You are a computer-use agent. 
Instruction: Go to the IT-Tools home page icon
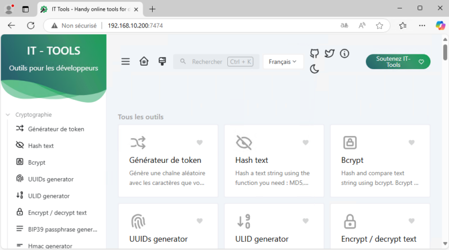pos(144,62)
